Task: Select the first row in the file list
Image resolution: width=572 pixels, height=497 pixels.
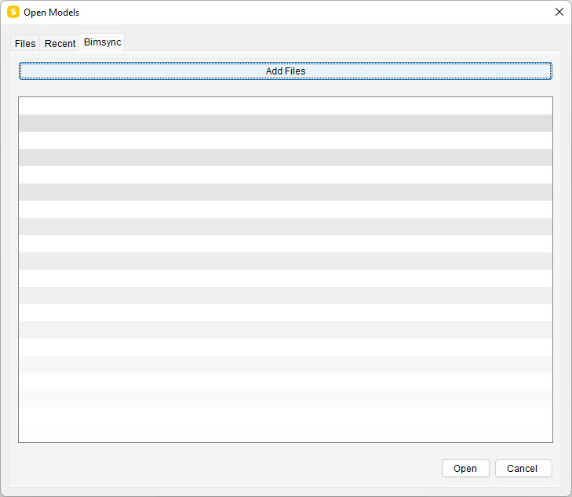Action: [x=286, y=106]
